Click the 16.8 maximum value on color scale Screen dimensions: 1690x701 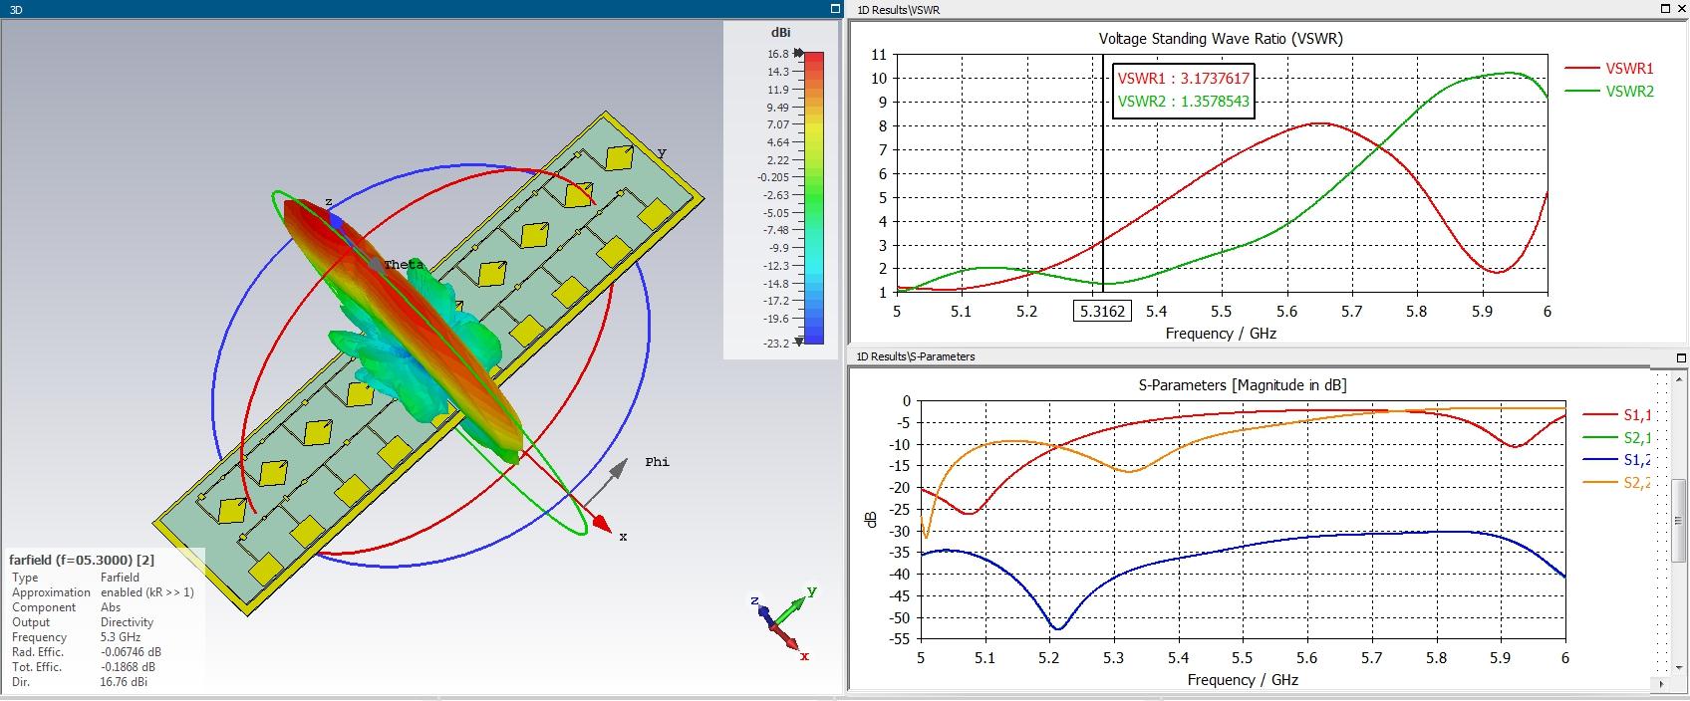pos(778,54)
